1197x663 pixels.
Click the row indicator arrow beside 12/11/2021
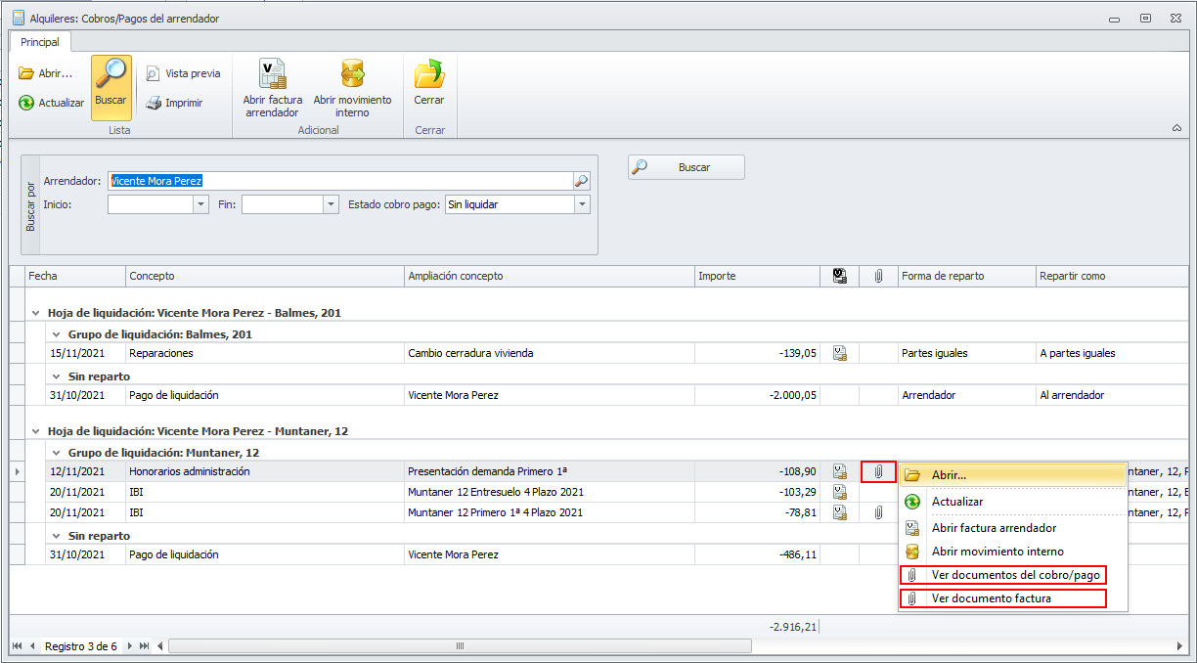17,471
